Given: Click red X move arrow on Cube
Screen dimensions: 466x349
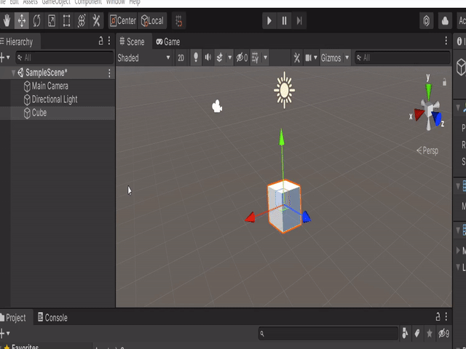Looking at the screenshot, I should tap(250, 217).
